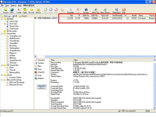Open the Statistics detail tab
This screenshot has width=156, height=117.
coord(40,78)
